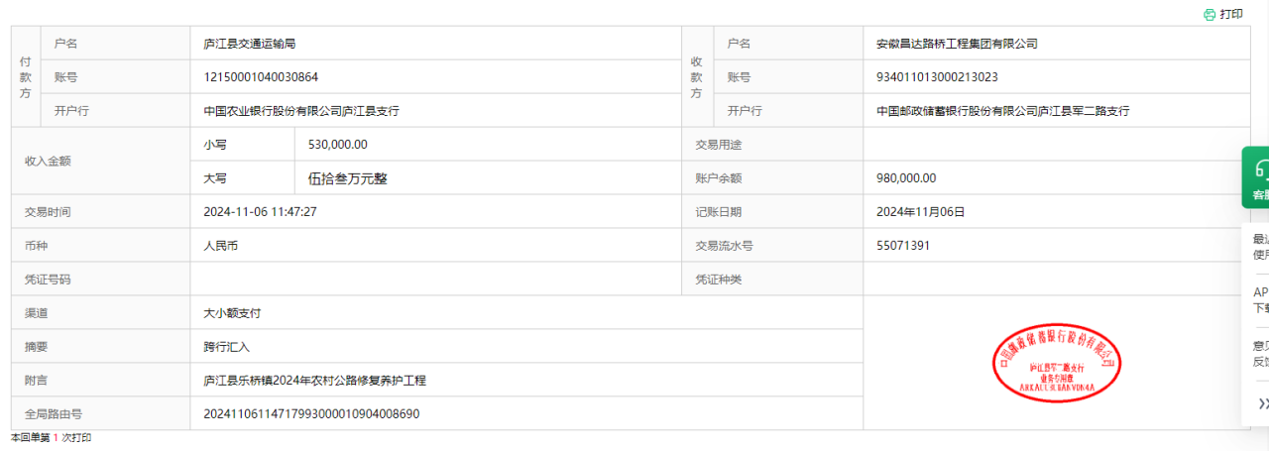Click the red bank stamp image

pyautogui.click(x=1056, y=363)
